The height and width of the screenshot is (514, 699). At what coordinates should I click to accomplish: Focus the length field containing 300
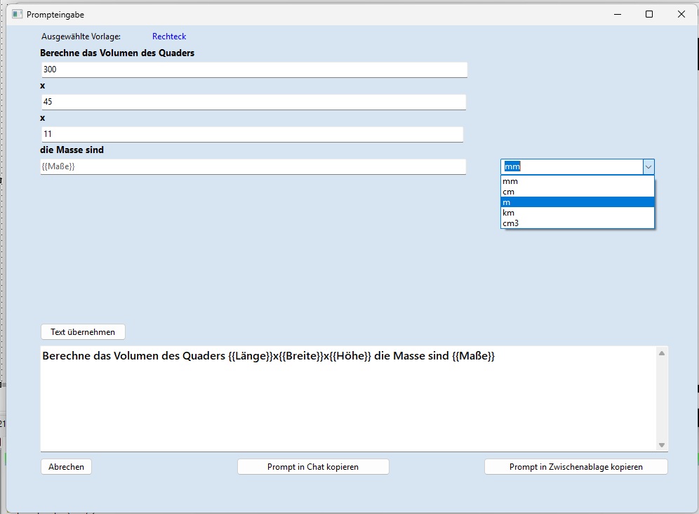tap(254, 70)
